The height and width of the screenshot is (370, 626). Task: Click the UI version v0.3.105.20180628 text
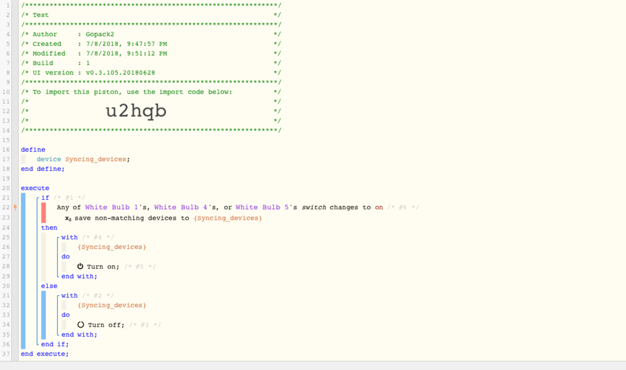click(121, 73)
